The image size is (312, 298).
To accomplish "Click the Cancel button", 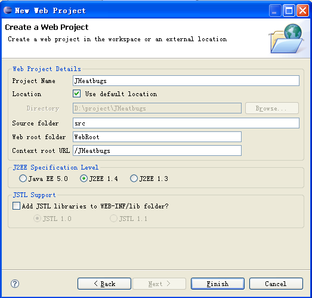I will click(276, 284).
